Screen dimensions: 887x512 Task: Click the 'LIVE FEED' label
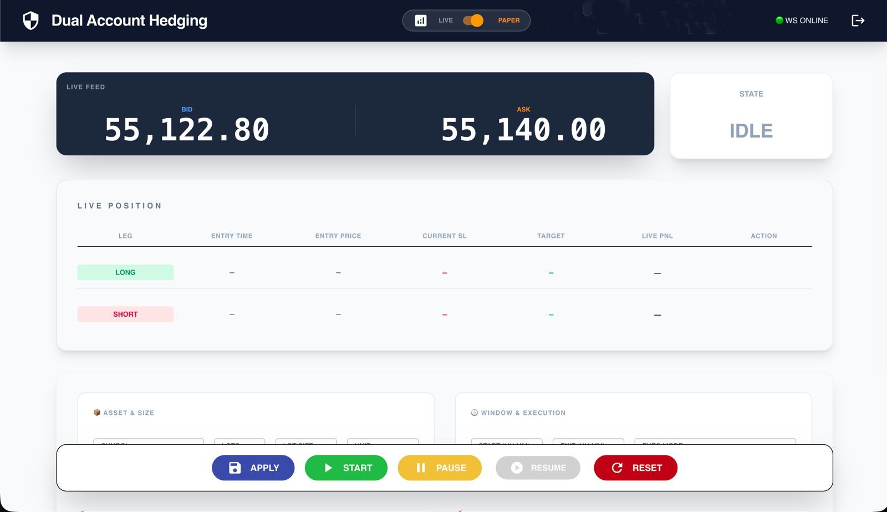click(86, 87)
